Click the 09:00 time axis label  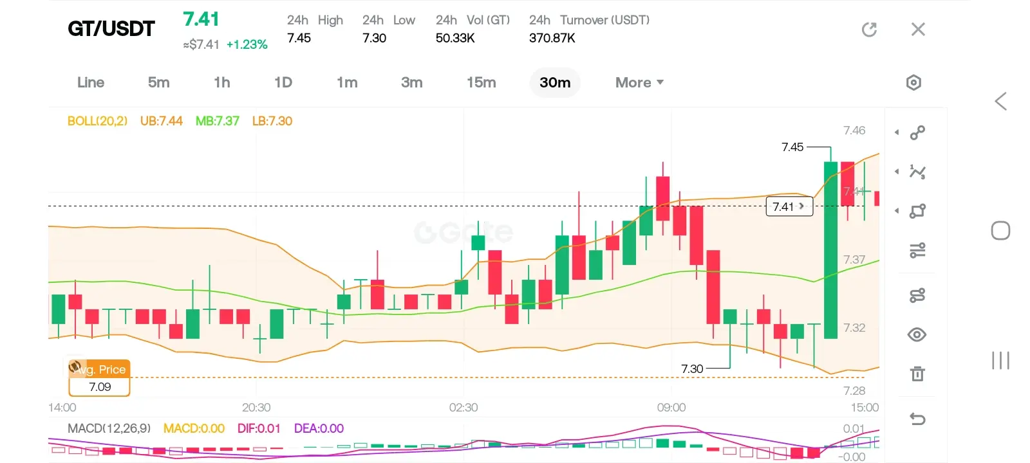(x=671, y=407)
